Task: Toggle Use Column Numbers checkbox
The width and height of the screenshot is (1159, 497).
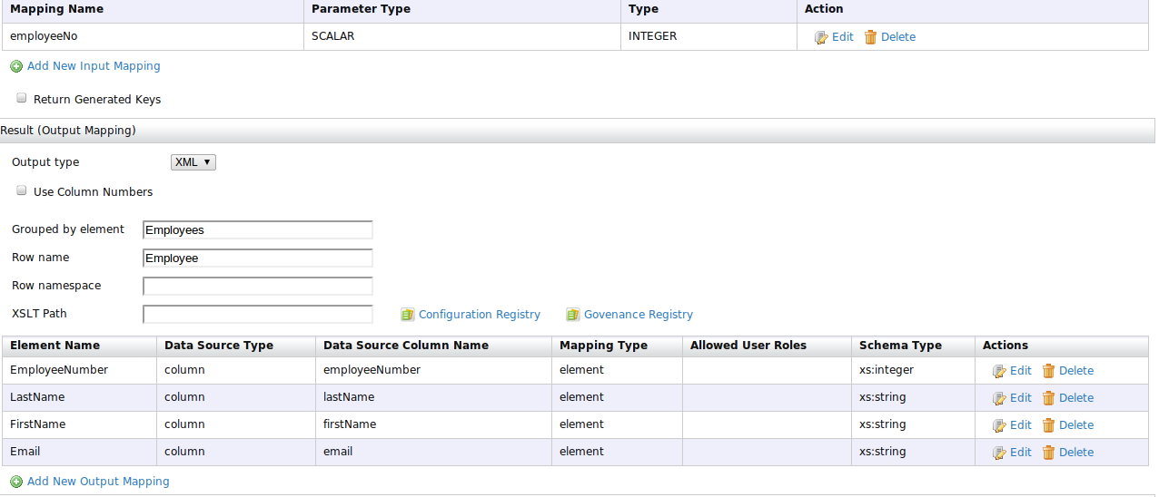Action: coord(22,191)
